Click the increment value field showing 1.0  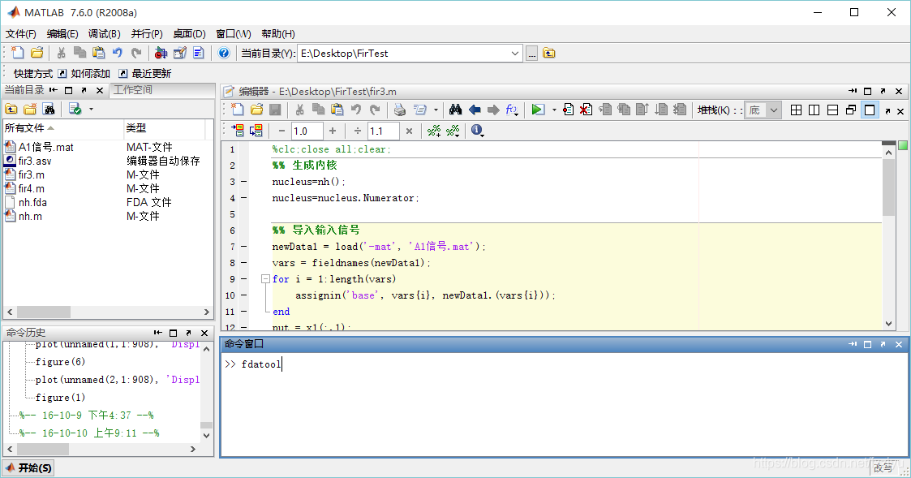pos(306,131)
